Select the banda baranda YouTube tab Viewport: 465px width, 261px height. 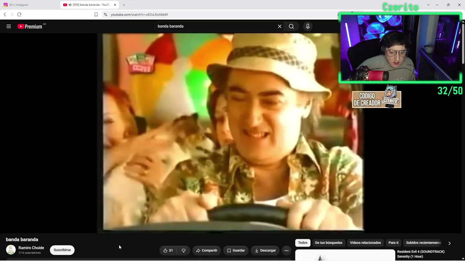89,5
